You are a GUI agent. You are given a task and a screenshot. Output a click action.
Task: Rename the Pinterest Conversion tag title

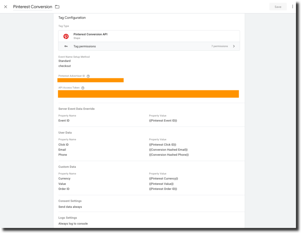(x=32, y=6)
